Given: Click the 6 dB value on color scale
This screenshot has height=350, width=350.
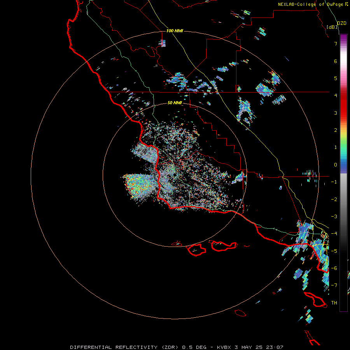Looking at the screenshot, I should (x=336, y=61).
